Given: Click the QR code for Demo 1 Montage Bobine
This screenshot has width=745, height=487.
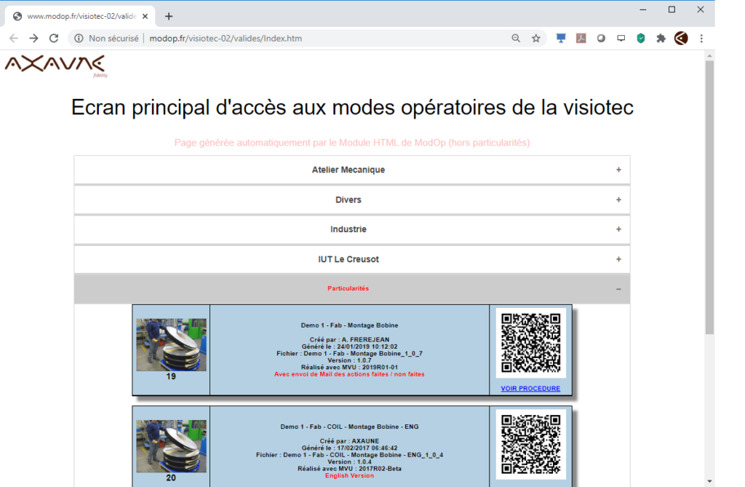Looking at the screenshot, I should pyautogui.click(x=530, y=343).
